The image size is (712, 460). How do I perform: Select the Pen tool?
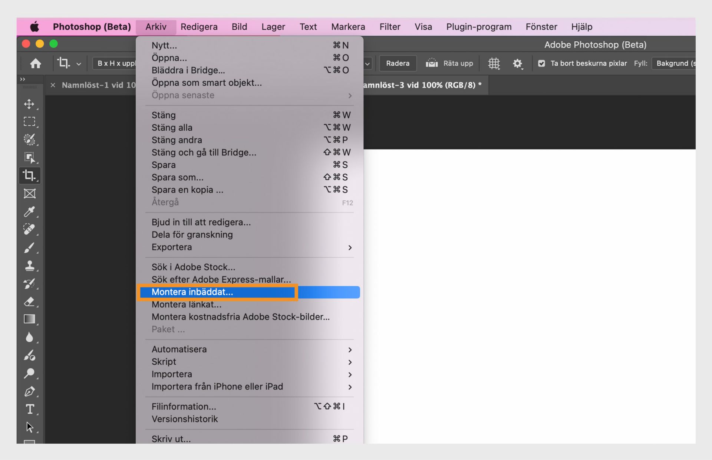(30, 391)
